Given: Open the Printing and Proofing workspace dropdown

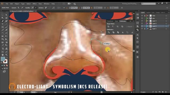Looking at the screenshot, I should (130, 4).
